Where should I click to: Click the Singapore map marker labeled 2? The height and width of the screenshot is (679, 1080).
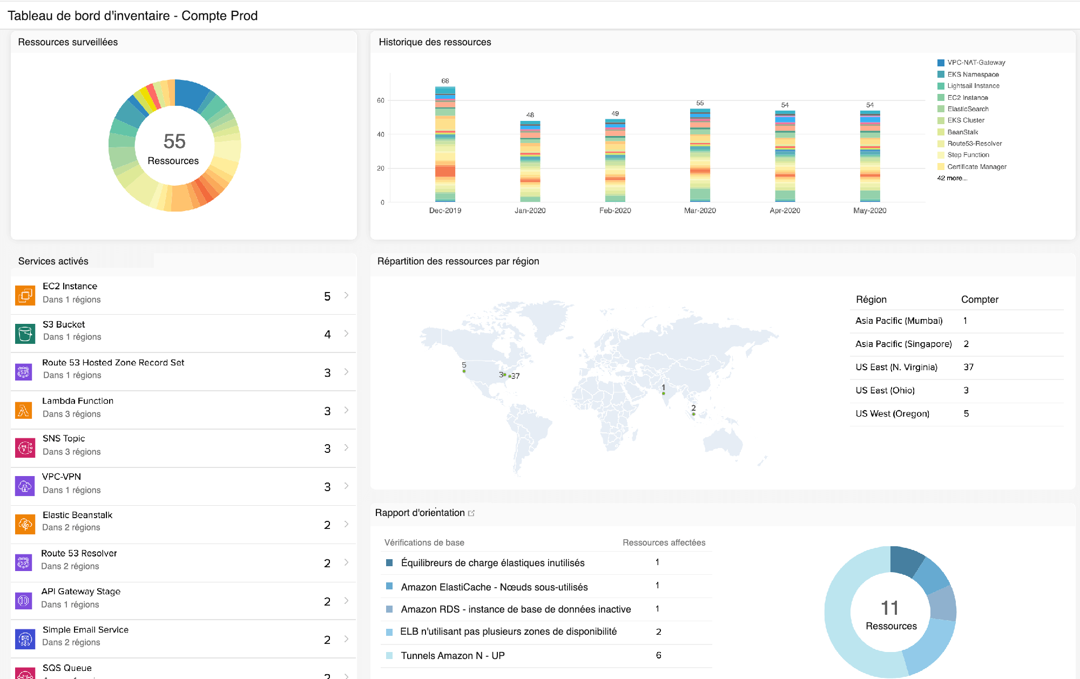[693, 414]
